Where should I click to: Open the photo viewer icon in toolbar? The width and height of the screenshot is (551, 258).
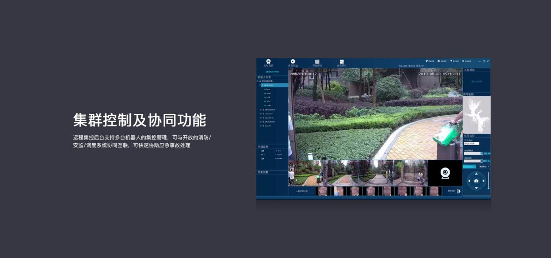point(342,62)
